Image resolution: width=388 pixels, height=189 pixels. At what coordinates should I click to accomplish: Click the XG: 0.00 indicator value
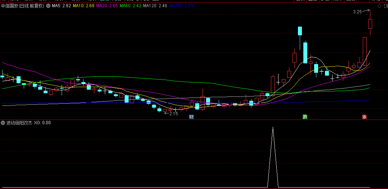[x=42, y=122]
